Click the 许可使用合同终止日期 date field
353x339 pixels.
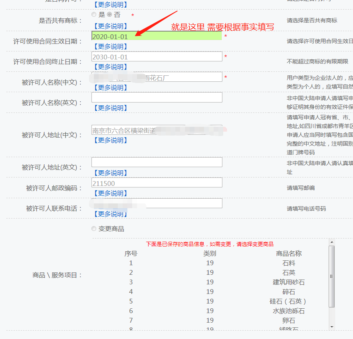[x=157, y=56]
